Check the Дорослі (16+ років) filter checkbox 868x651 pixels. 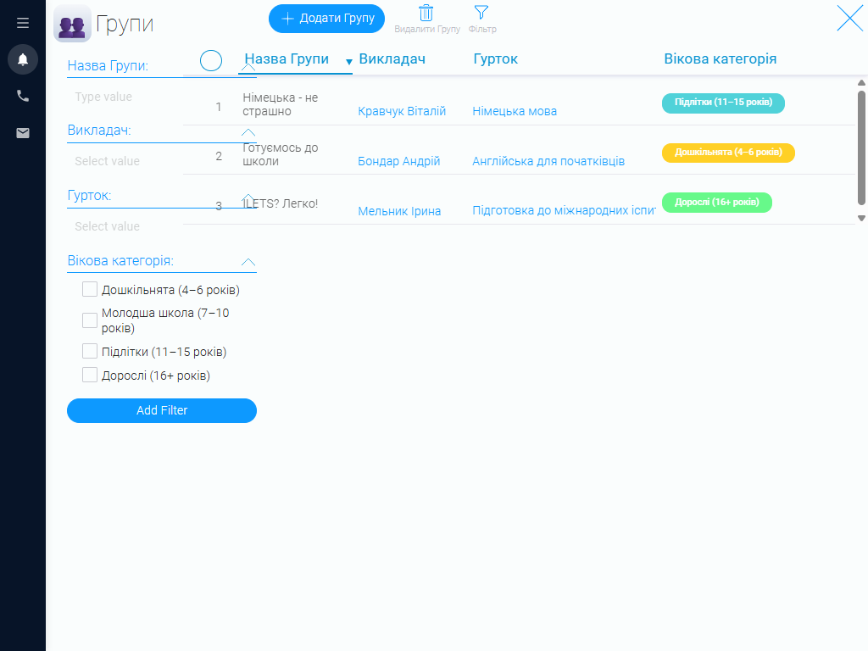click(x=90, y=375)
